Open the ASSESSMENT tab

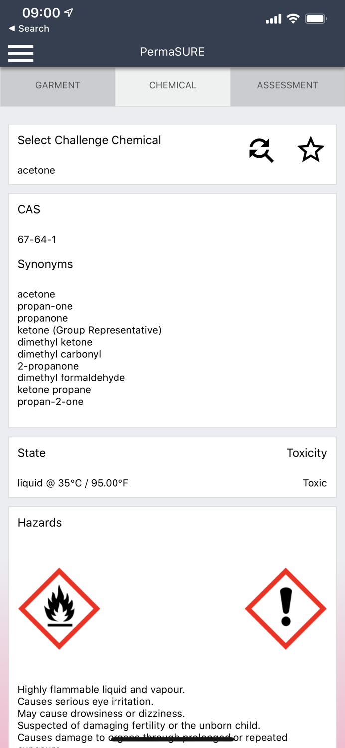coord(287,85)
